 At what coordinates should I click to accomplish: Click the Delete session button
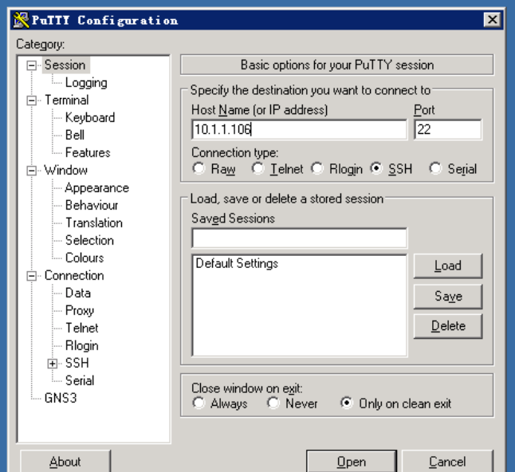point(448,326)
